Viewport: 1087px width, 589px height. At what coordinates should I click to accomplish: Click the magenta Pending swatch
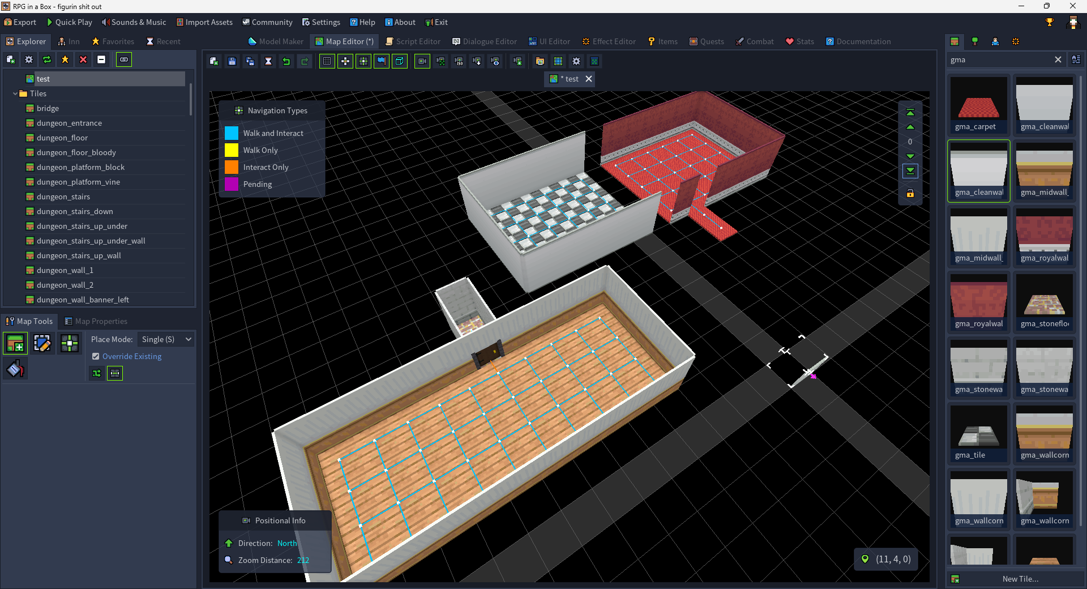[232, 184]
